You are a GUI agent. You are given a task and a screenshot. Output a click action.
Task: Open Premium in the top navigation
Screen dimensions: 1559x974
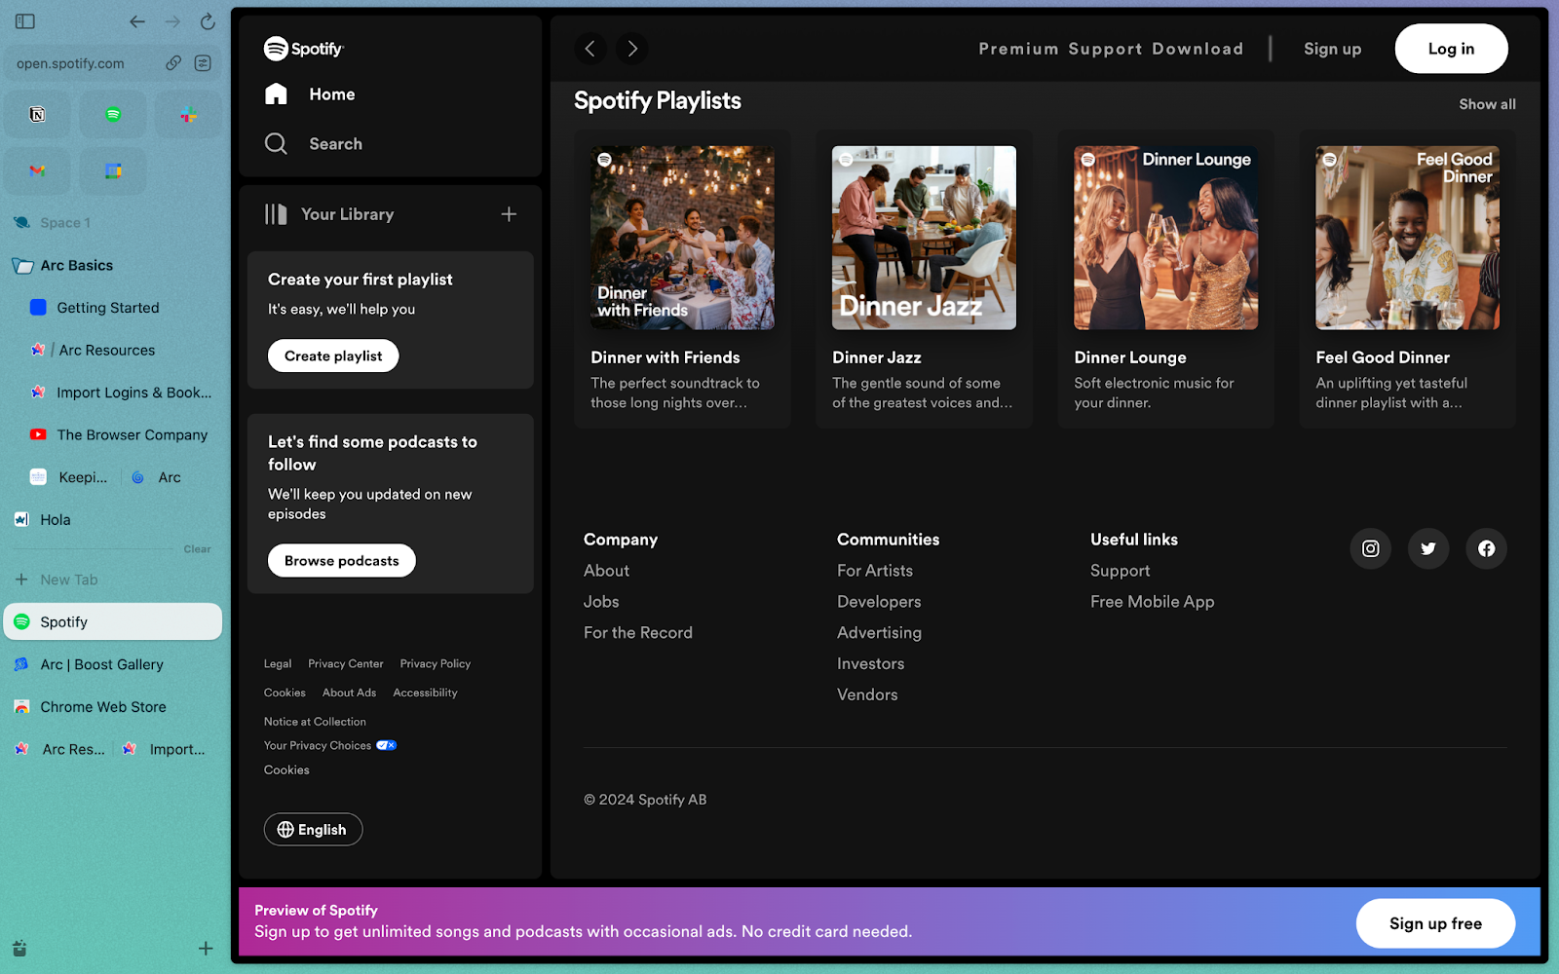pos(1018,49)
